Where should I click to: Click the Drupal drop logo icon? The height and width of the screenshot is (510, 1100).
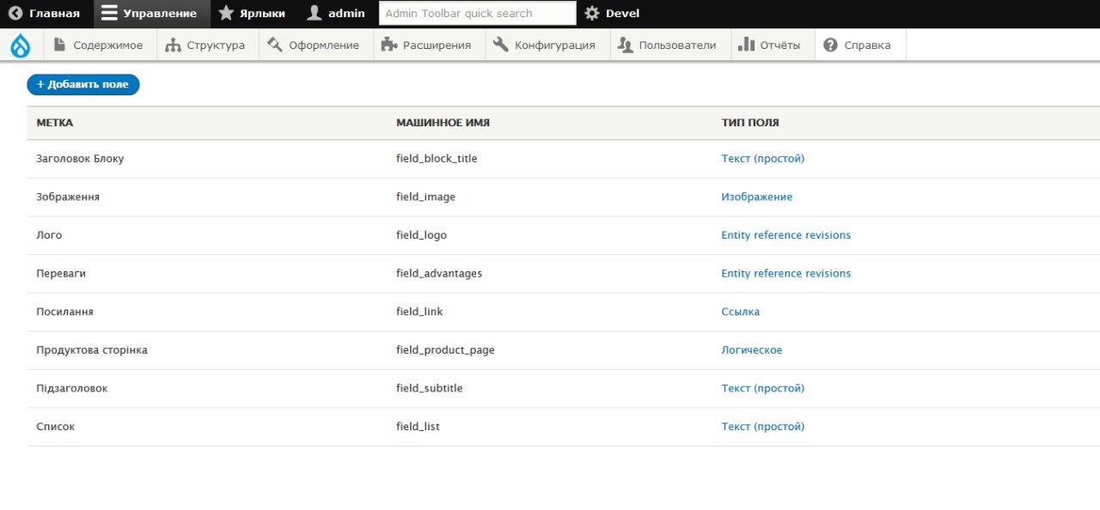(21, 46)
